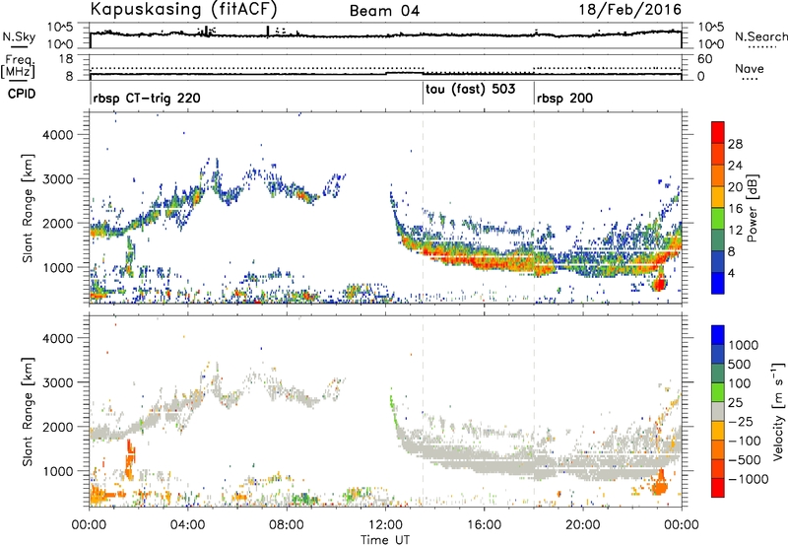
Task: Click the 16:00 time axis label
Action: pyautogui.click(x=485, y=525)
